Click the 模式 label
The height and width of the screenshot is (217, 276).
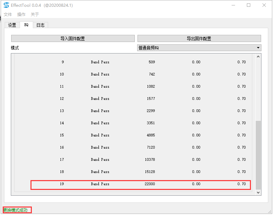pos(15,48)
